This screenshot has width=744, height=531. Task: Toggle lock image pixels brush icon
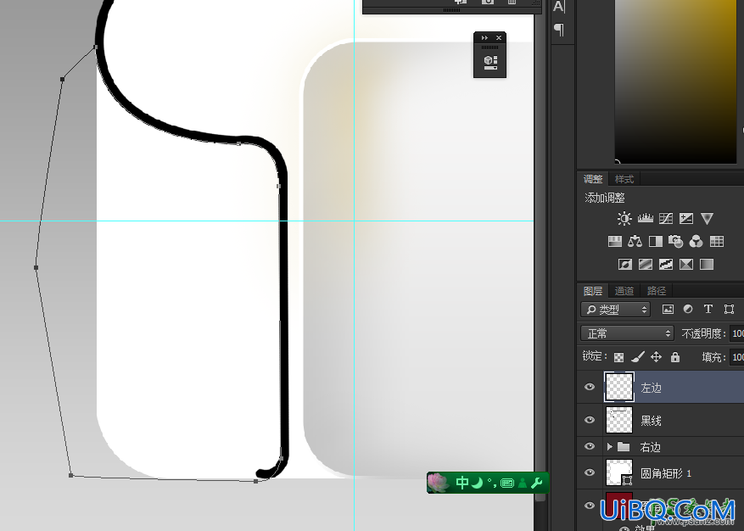(x=638, y=357)
